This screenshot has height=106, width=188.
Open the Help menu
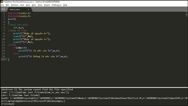(65, 5)
